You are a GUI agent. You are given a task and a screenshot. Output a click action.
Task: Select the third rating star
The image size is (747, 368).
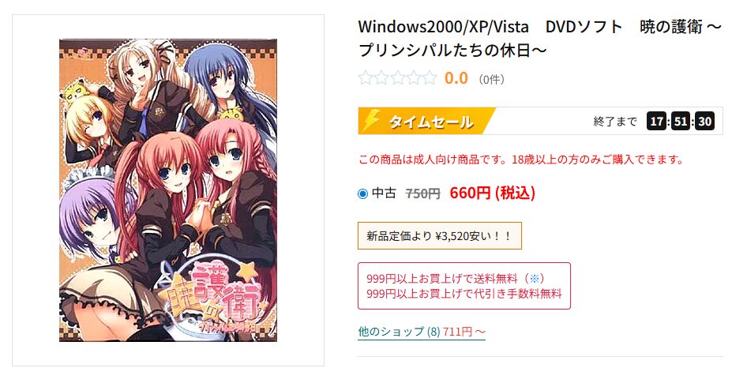[x=397, y=77]
